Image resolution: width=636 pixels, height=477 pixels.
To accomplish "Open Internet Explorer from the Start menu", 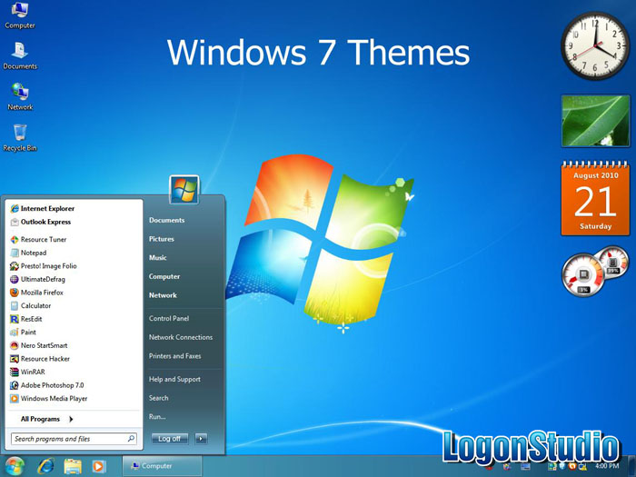I will point(43,208).
